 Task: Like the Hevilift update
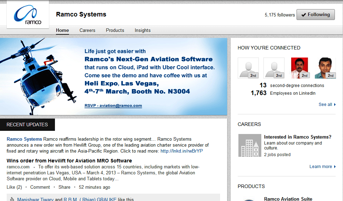(14, 187)
